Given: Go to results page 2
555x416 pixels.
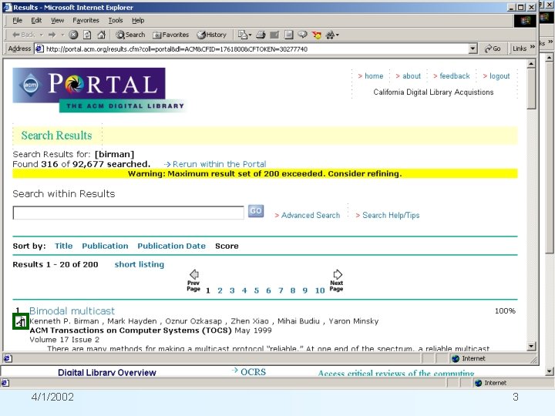Looking at the screenshot, I should tap(220, 290).
